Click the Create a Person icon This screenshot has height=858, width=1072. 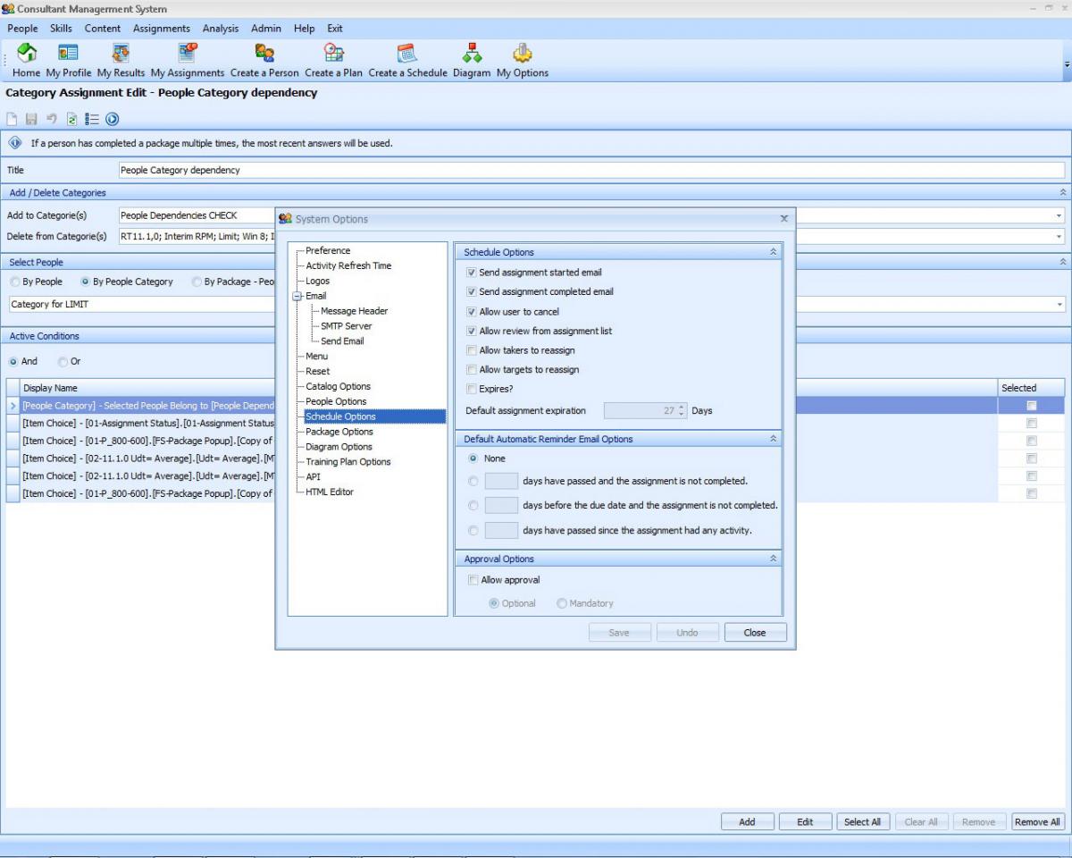264,54
